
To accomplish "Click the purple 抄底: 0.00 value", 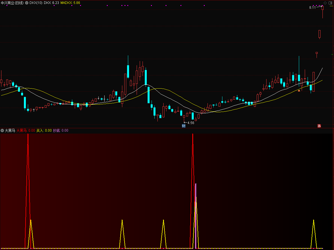I will [x=61, y=130].
